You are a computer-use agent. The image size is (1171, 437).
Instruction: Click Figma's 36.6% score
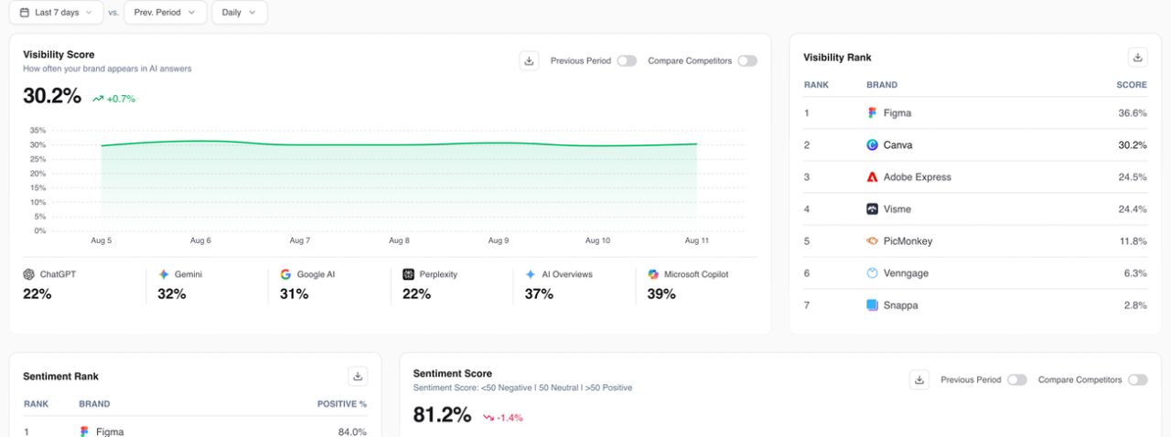click(x=1133, y=113)
